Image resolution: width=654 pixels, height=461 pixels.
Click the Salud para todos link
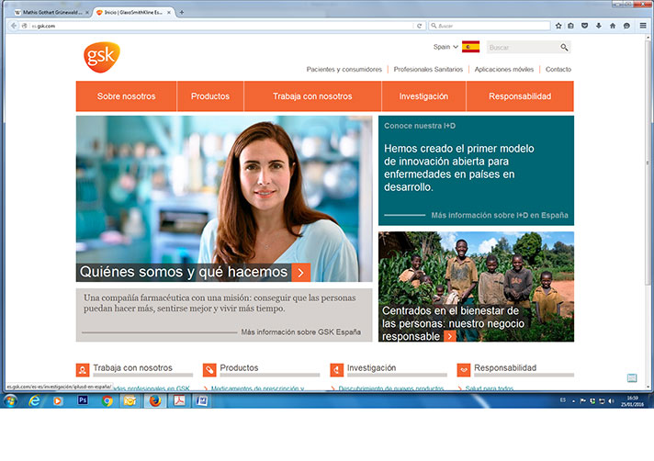490,388
